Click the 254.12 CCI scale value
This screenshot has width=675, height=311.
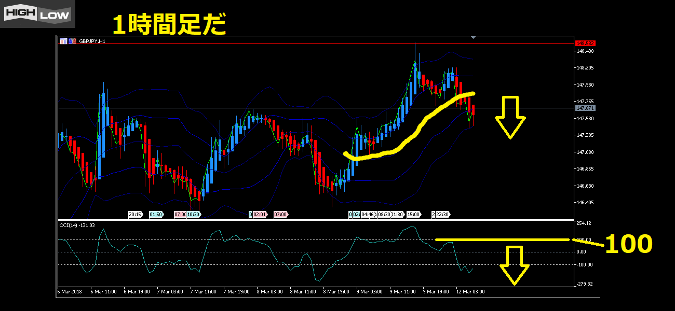coord(584,223)
